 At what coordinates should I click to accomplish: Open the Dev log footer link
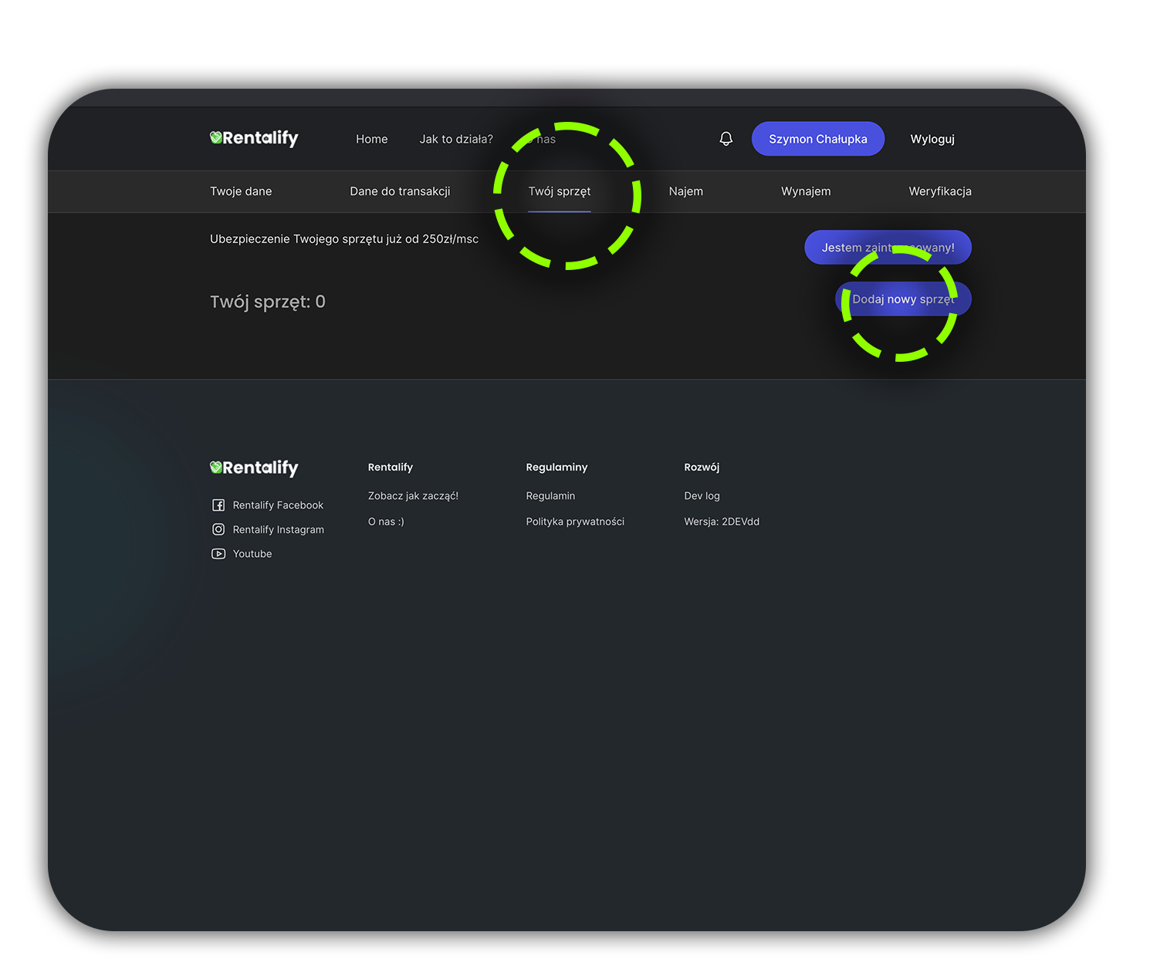(701, 496)
